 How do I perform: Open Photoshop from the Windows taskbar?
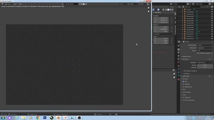[x=45, y=118]
